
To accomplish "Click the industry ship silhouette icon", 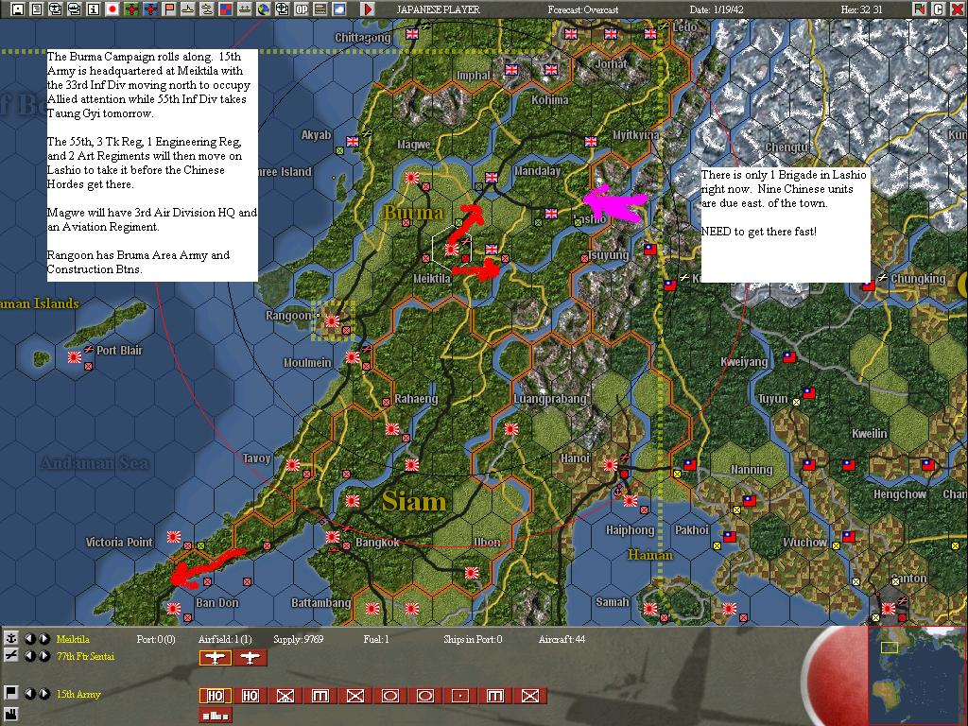I will [245, 9].
